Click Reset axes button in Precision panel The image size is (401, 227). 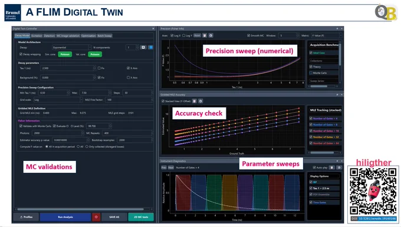197,35
